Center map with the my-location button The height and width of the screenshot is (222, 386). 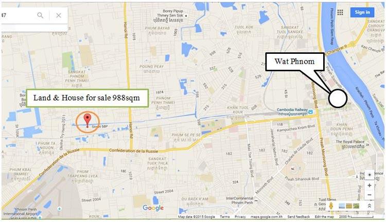click(369, 175)
